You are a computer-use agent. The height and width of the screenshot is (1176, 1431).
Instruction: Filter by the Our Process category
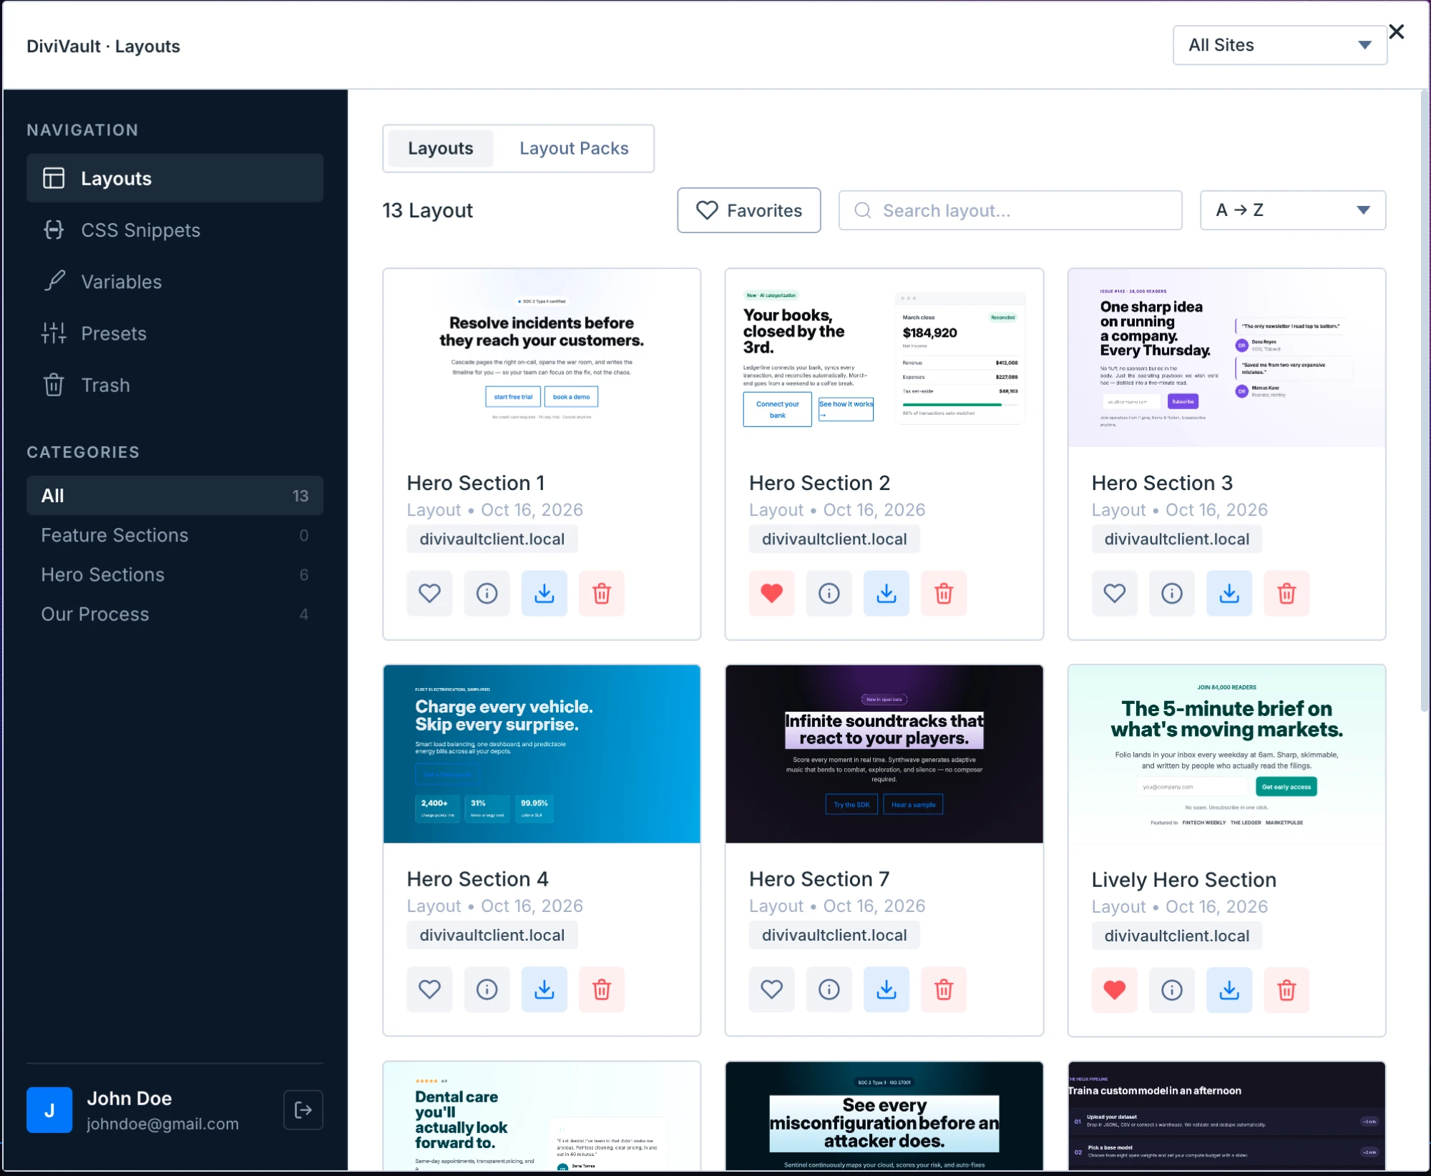pos(175,614)
